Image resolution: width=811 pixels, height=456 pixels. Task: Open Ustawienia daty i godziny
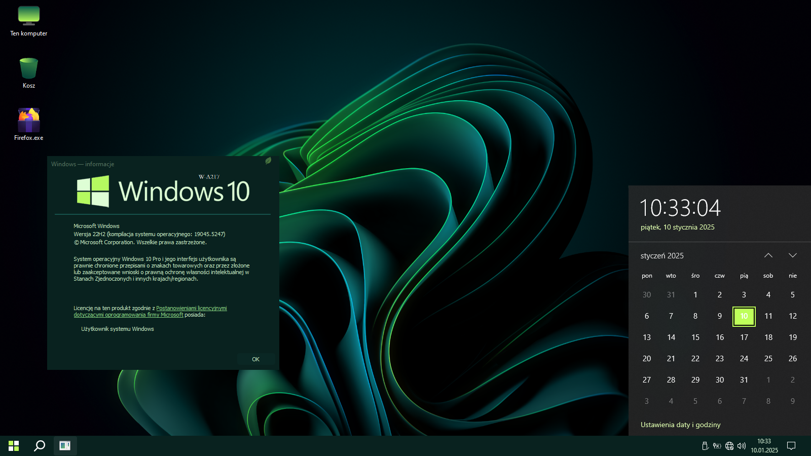(x=680, y=425)
